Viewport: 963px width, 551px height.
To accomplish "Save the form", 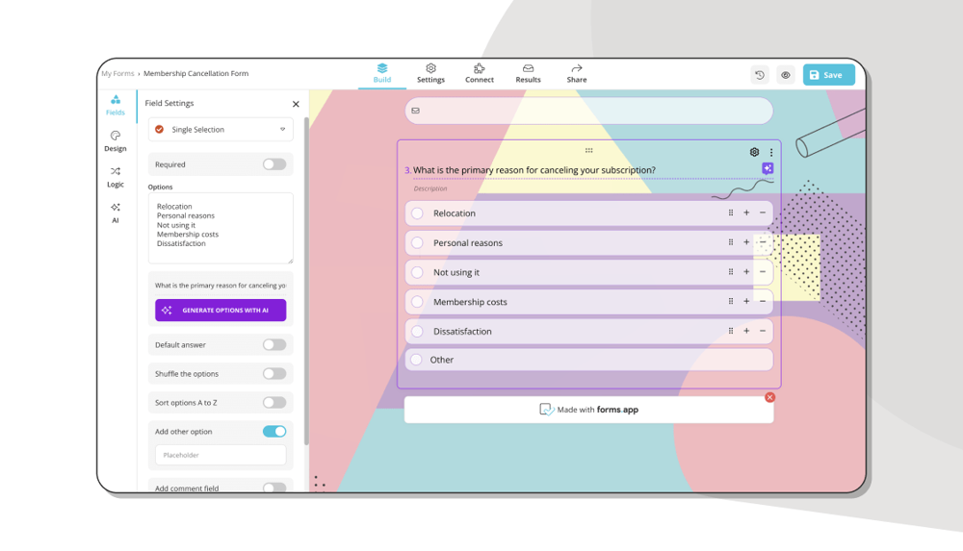I will 828,75.
